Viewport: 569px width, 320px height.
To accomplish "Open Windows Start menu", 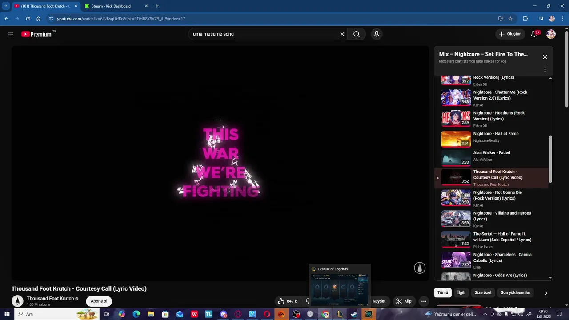I will pyautogui.click(x=7, y=314).
